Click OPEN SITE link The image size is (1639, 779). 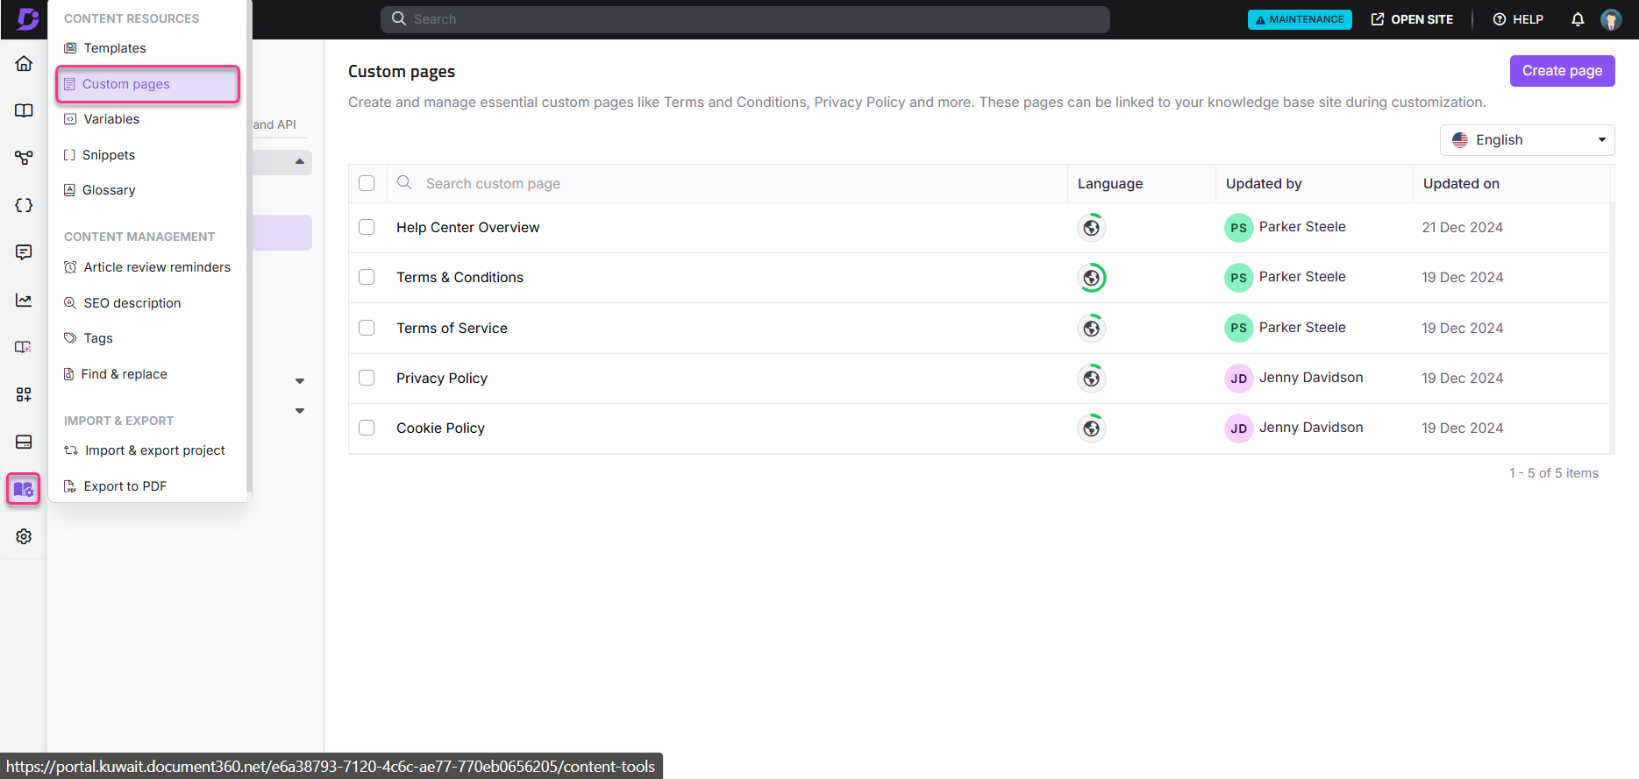pyautogui.click(x=1412, y=19)
